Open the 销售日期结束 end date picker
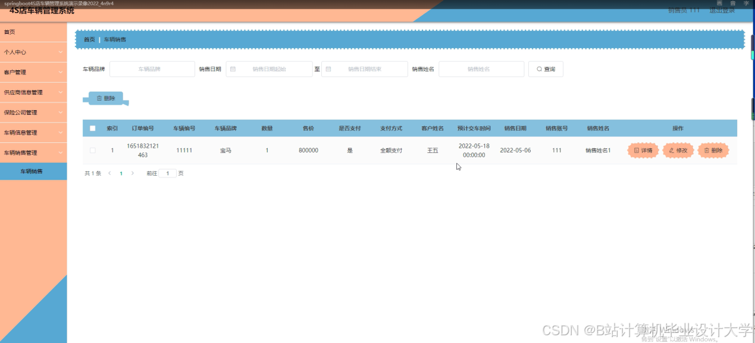Viewport: 755px width, 343px height. point(364,69)
